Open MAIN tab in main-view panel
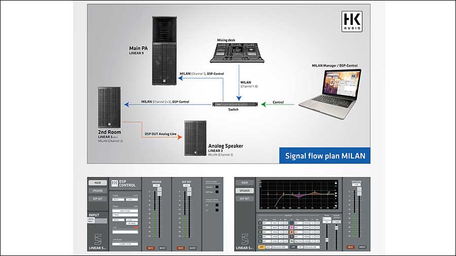Image resolution: width=456 pixels, height=256 pixels. [97, 183]
